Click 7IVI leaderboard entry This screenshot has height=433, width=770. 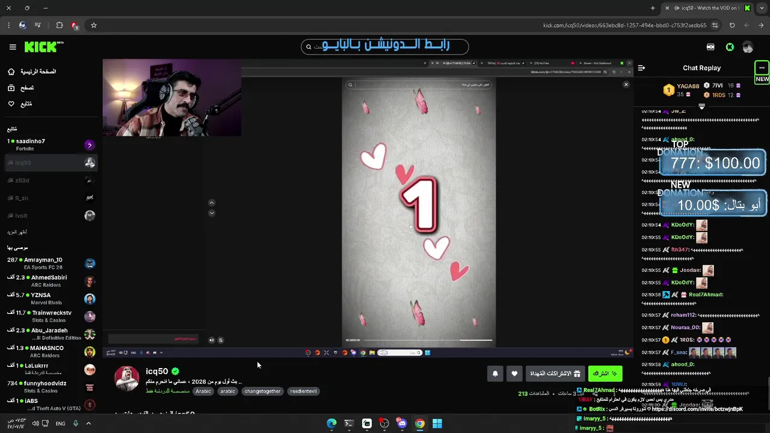[722, 86]
